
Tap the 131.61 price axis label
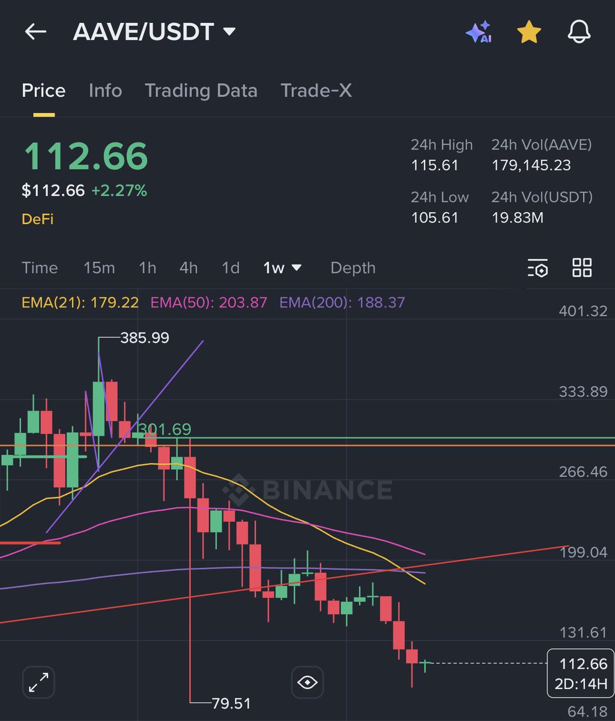pyautogui.click(x=583, y=632)
